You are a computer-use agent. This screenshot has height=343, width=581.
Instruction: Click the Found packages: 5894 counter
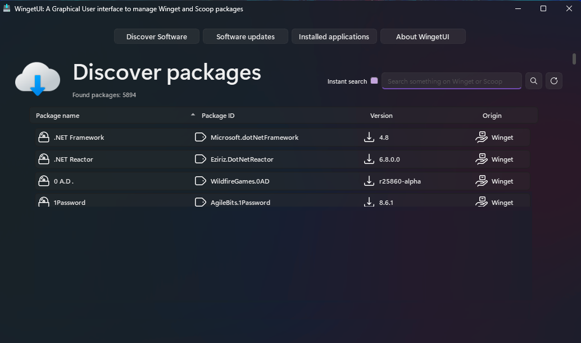coord(104,95)
